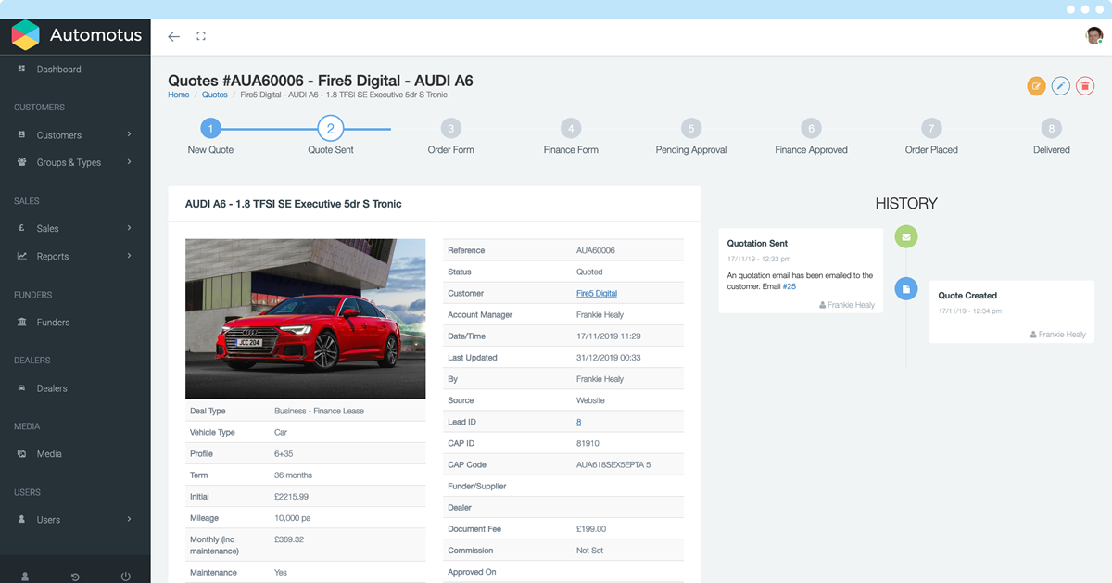The height and width of the screenshot is (583, 1112).
Task: Click the green envelope history marker
Action: pos(906,236)
